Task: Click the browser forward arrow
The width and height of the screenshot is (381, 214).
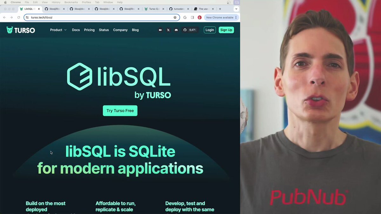Action: point(11,17)
